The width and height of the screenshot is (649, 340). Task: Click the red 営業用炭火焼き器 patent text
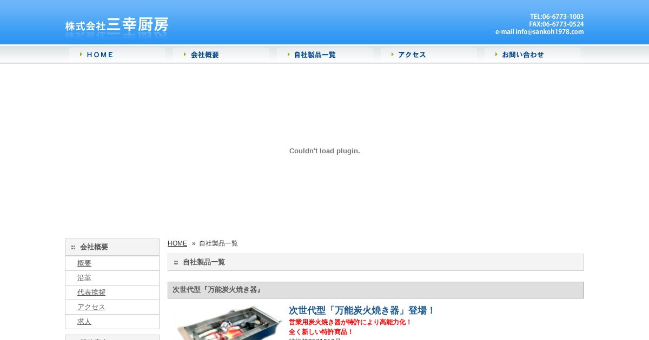(x=350, y=322)
